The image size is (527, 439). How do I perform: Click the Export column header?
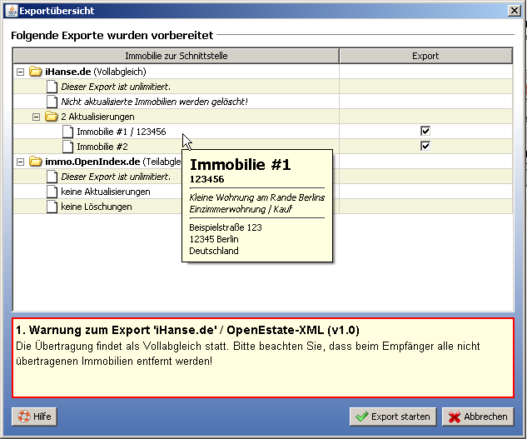point(425,56)
